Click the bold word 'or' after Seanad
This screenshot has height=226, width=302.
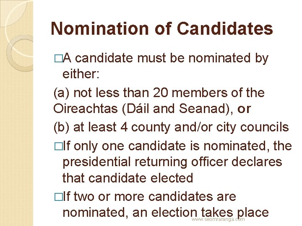(x=244, y=109)
